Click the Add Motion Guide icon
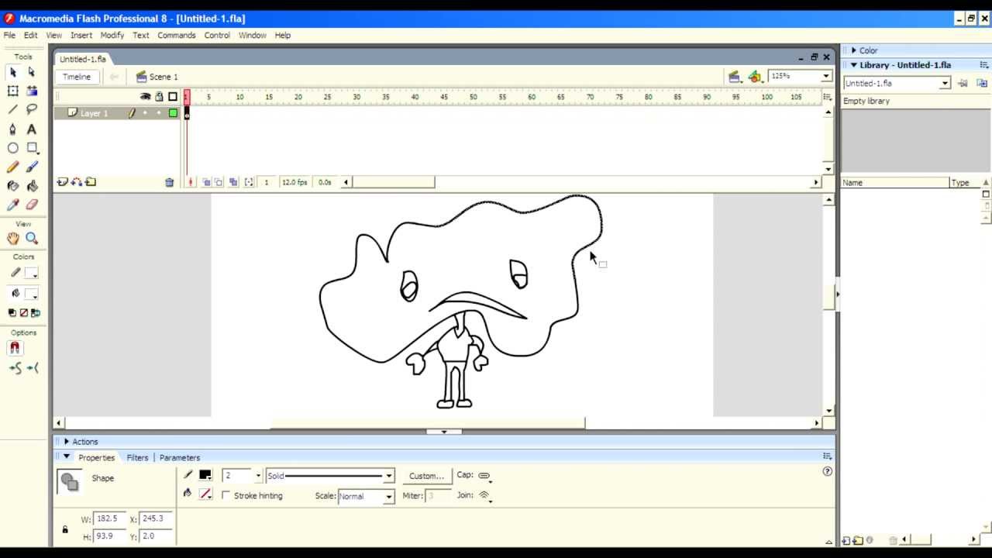This screenshot has height=558, width=992. 76,182
